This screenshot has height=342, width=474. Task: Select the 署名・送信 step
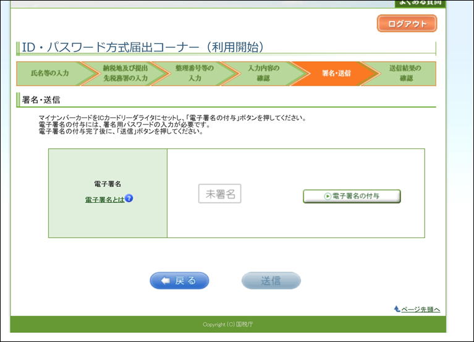click(x=336, y=74)
